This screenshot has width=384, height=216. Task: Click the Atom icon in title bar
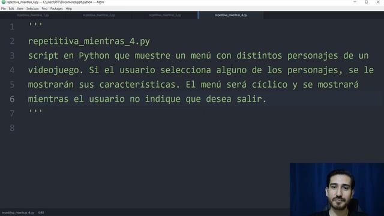point(4,2)
